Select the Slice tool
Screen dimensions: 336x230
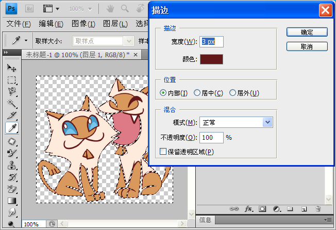click(x=11, y=116)
